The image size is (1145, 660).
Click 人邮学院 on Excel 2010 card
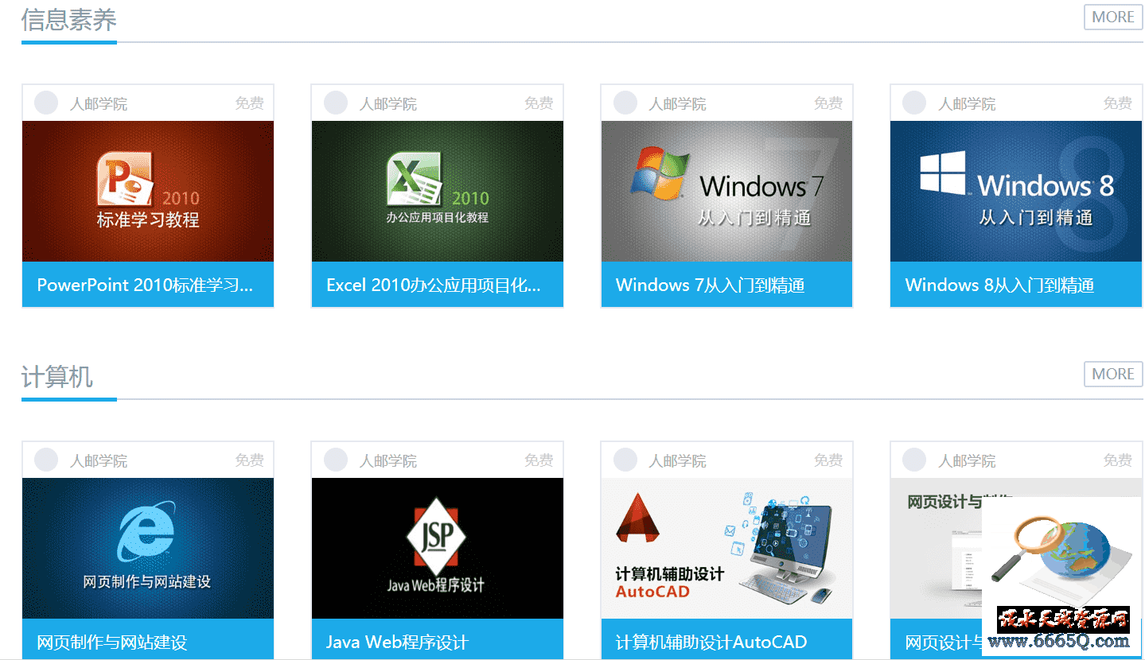click(388, 103)
